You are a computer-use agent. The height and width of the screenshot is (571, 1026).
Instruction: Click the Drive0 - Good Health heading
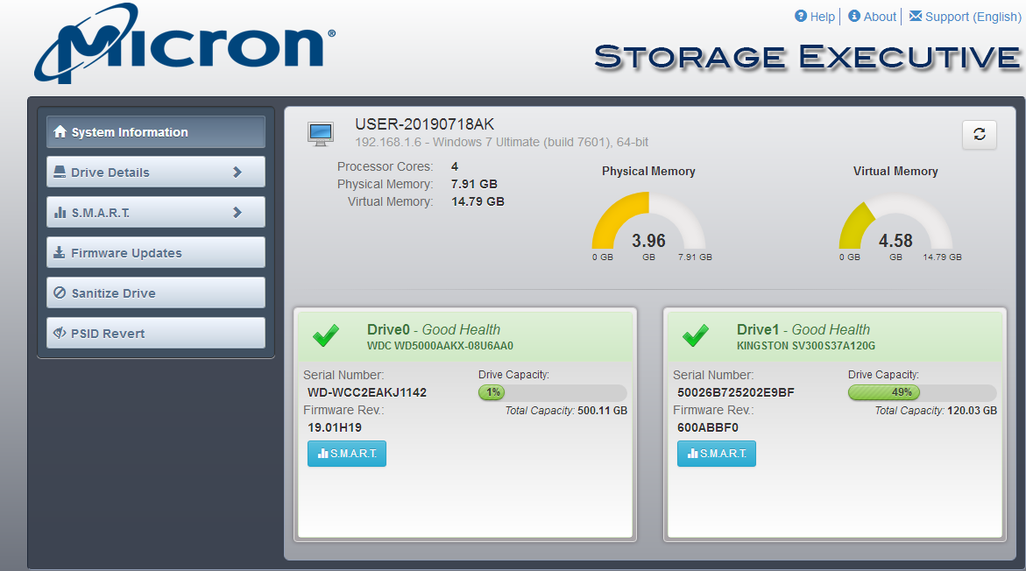(x=434, y=329)
